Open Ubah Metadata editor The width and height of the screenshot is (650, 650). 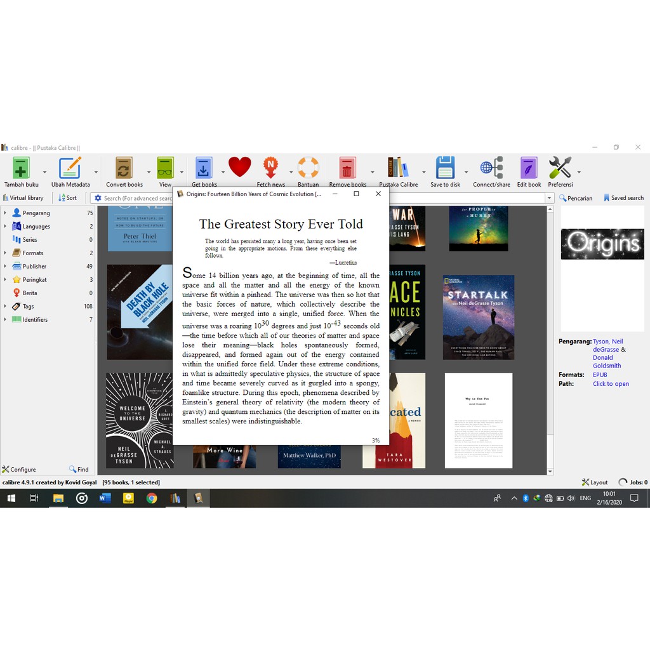click(x=70, y=169)
